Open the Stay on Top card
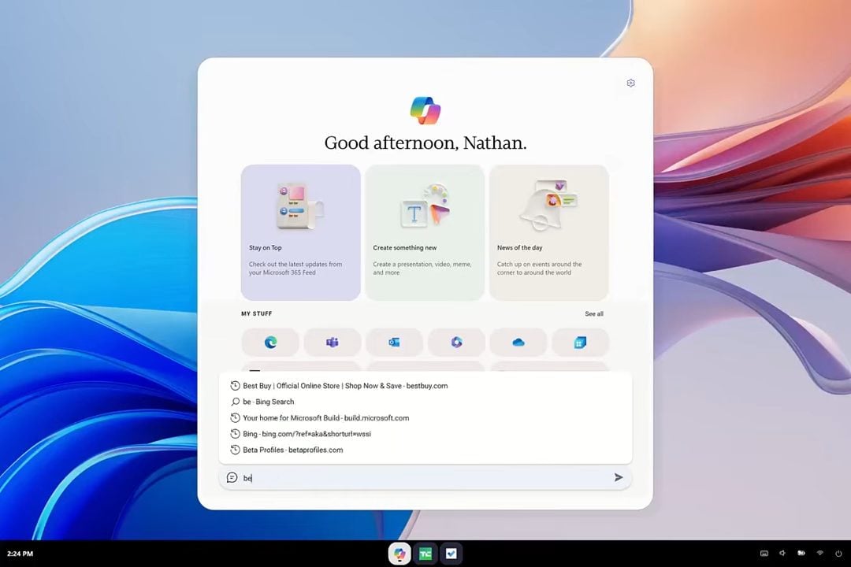 (x=301, y=232)
